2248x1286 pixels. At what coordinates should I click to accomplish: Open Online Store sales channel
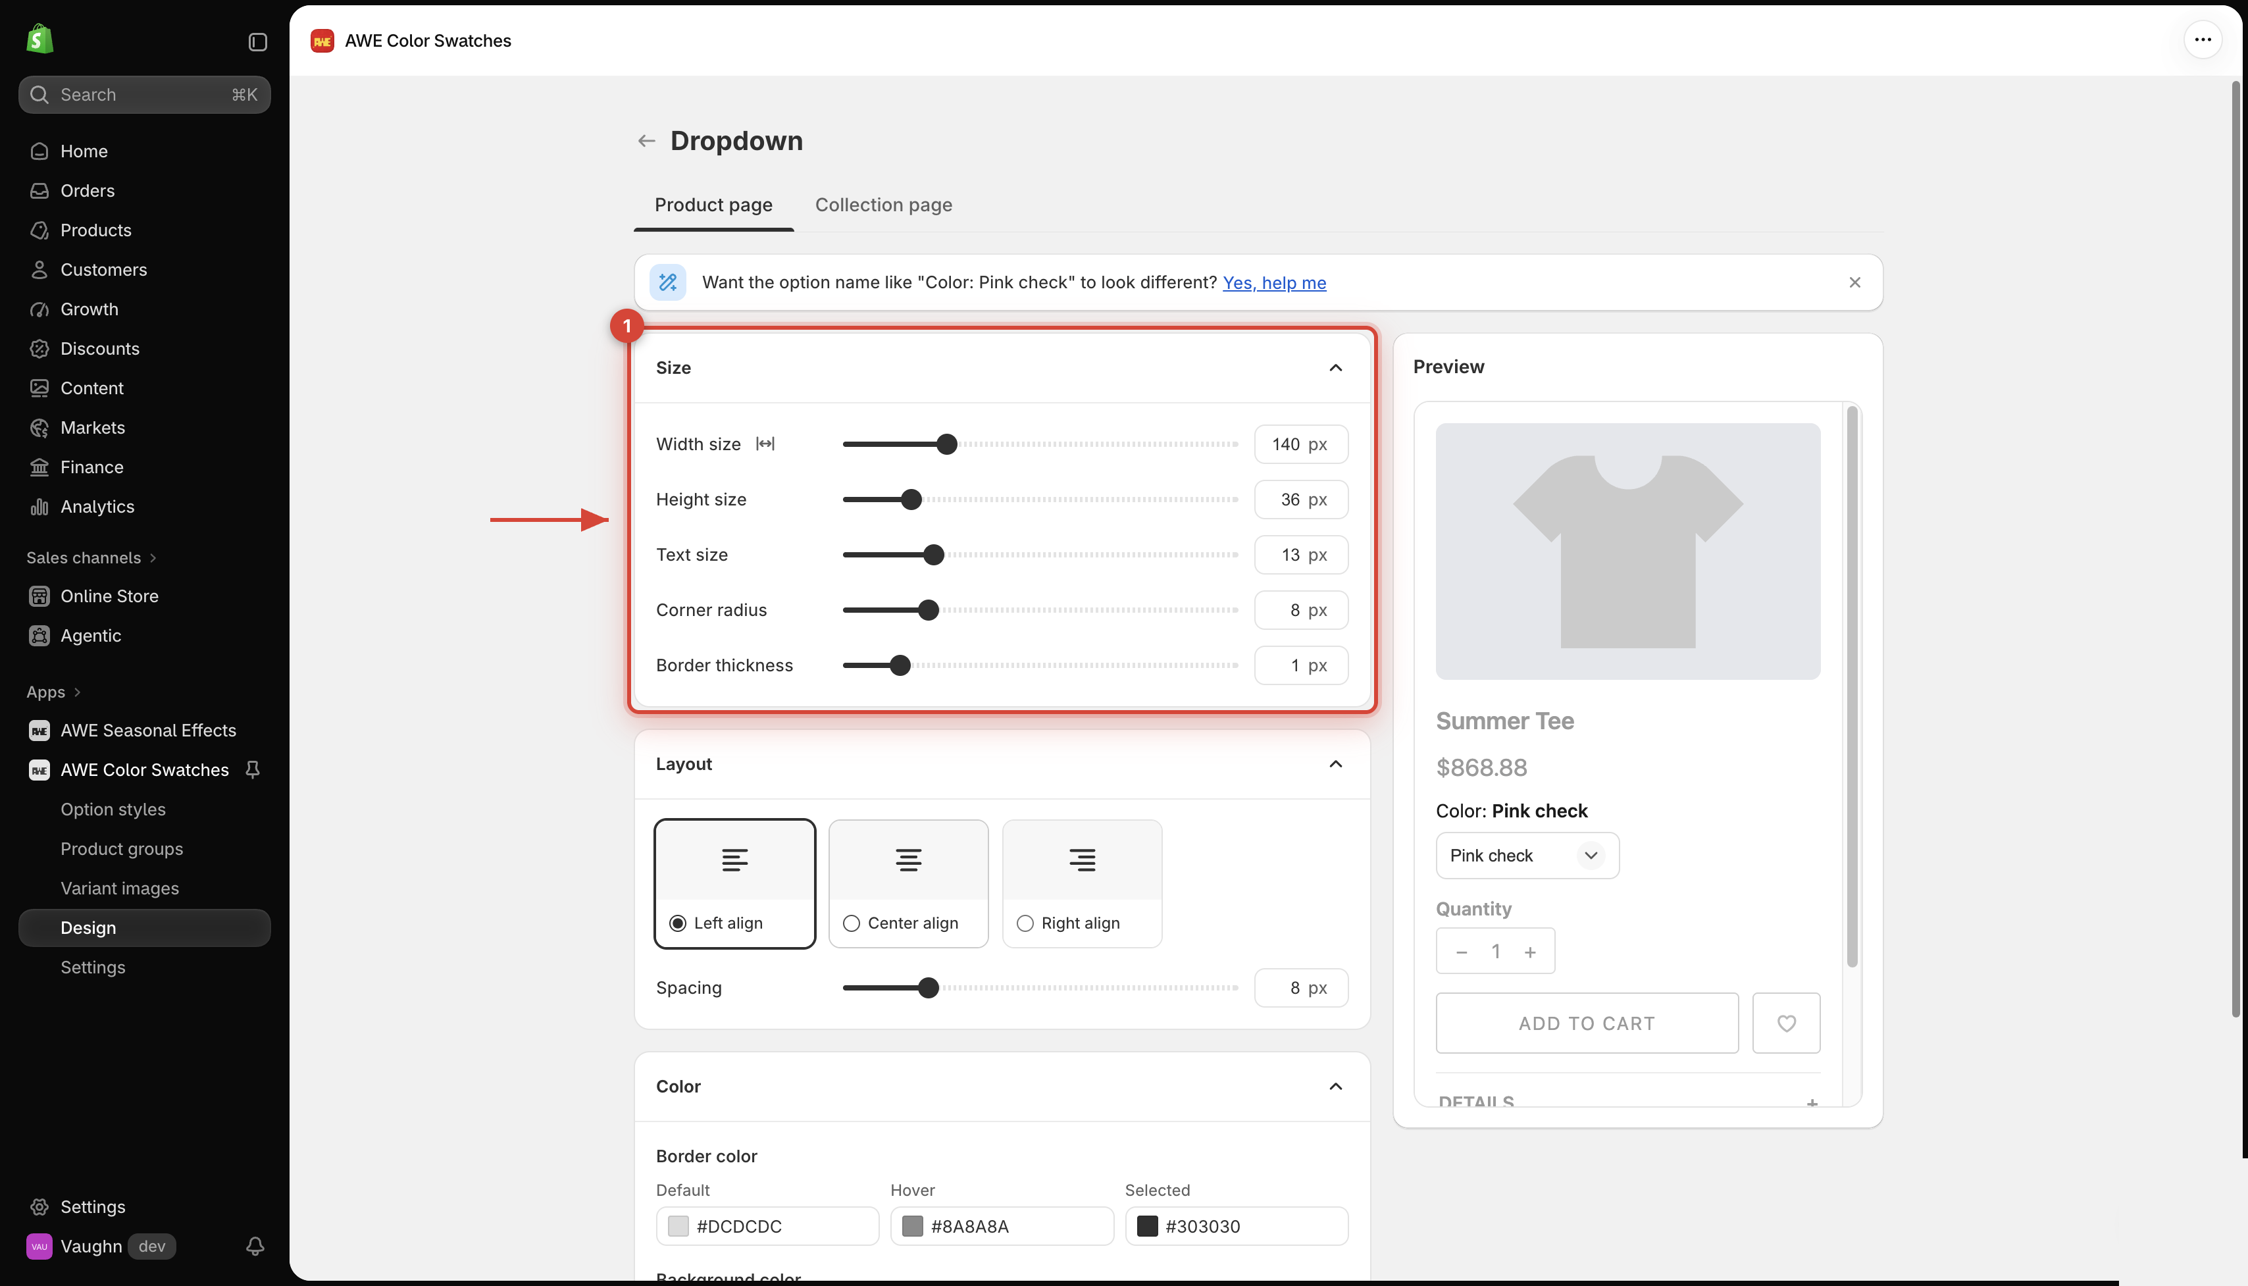pos(145,596)
